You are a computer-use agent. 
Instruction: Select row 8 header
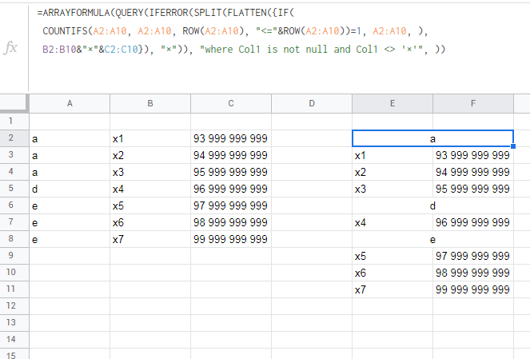[14, 239]
